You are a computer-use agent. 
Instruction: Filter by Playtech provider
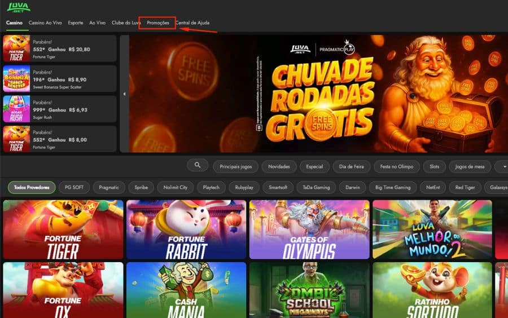point(211,187)
